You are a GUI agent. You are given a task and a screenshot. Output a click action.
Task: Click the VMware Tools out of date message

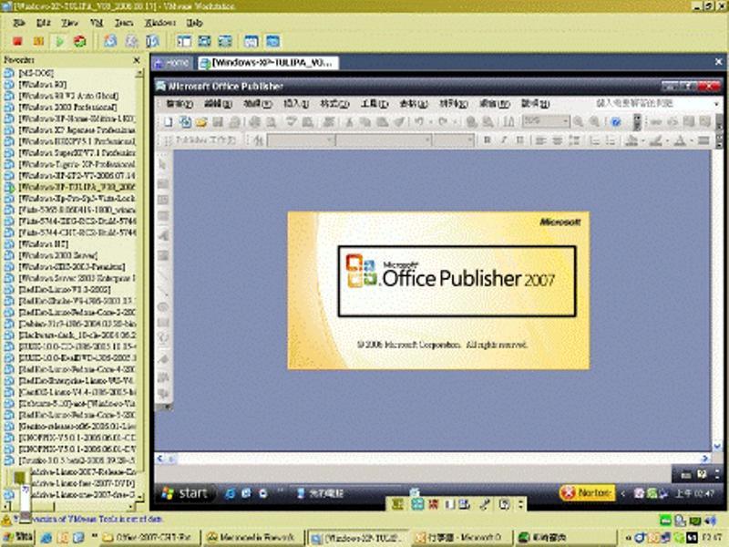[x=87, y=519]
